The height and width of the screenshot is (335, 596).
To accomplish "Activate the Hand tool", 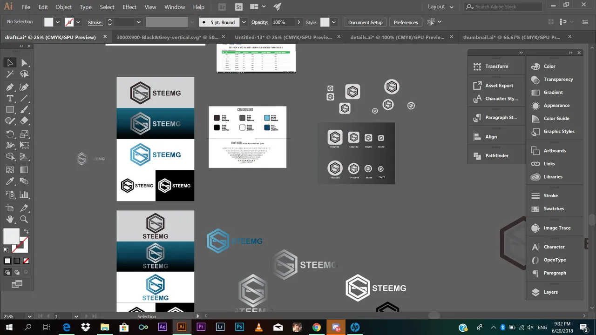I will point(10,219).
